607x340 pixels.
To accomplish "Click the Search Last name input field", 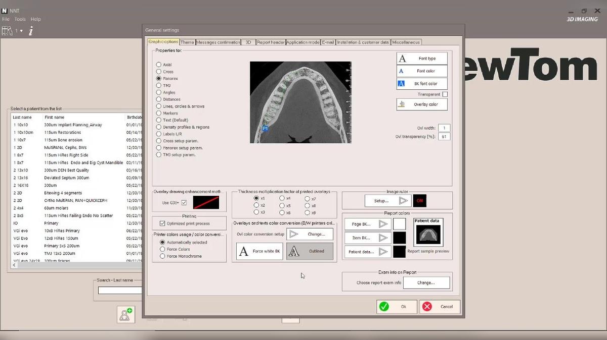I will click(x=120, y=291).
